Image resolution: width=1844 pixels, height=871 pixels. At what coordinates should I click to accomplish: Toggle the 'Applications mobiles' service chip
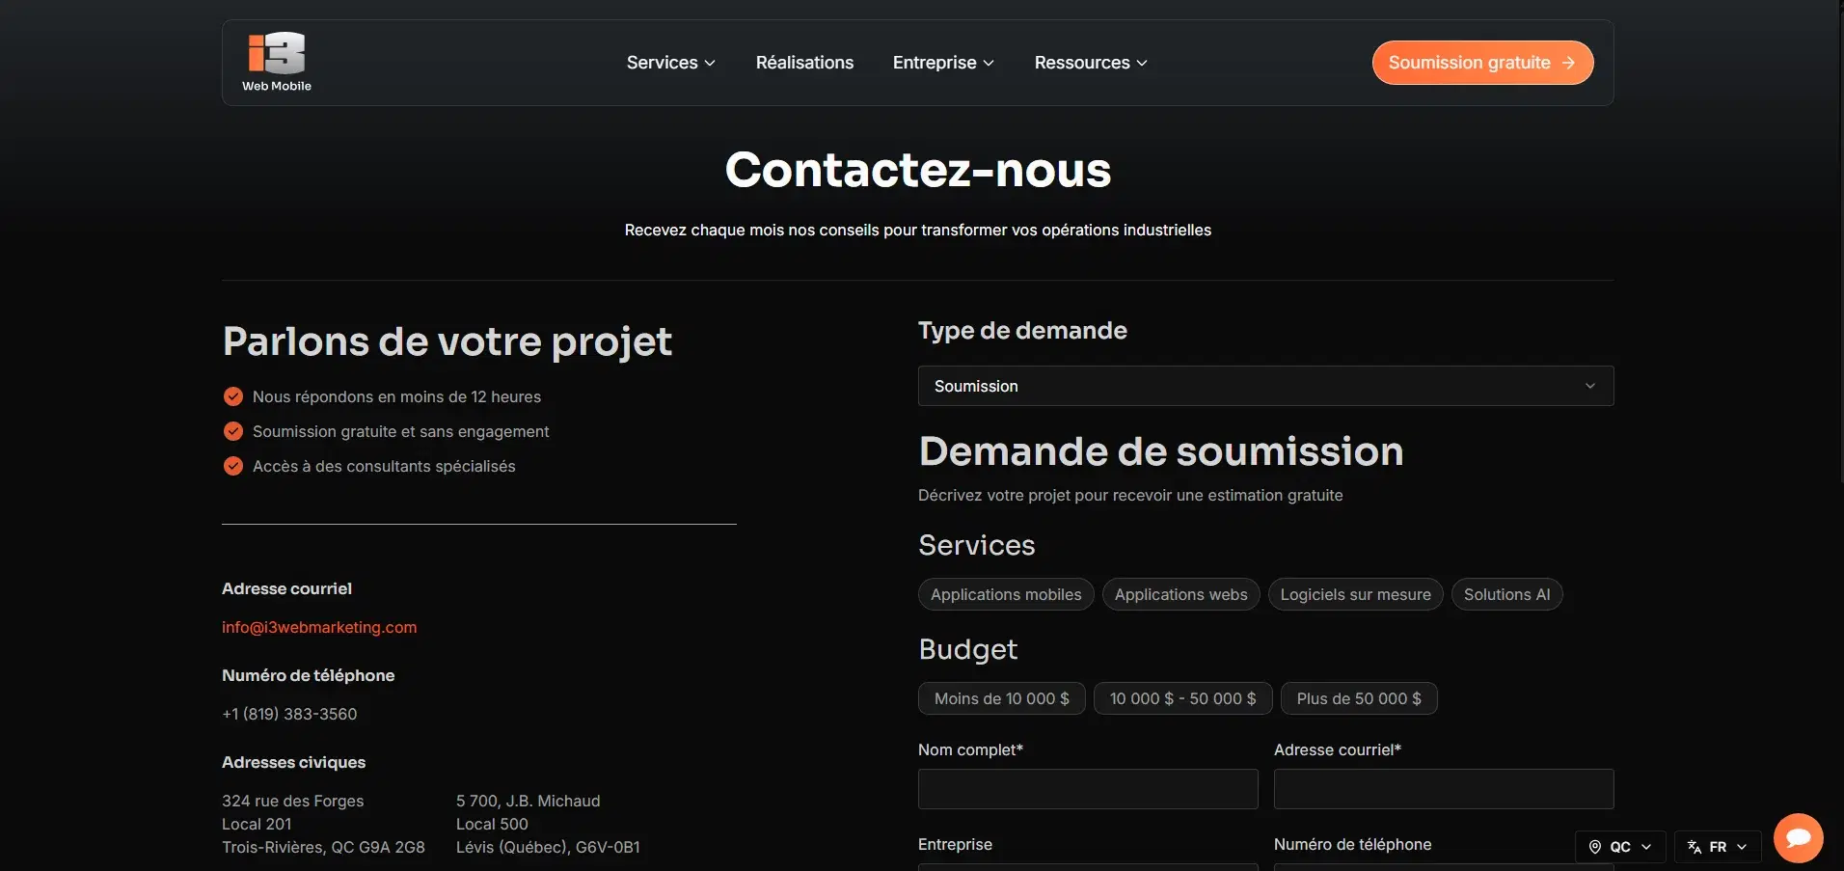pyautogui.click(x=1006, y=594)
